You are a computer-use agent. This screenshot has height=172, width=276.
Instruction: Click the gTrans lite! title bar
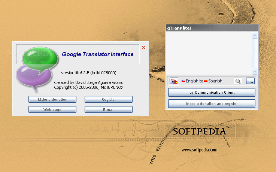pos(212,28)
